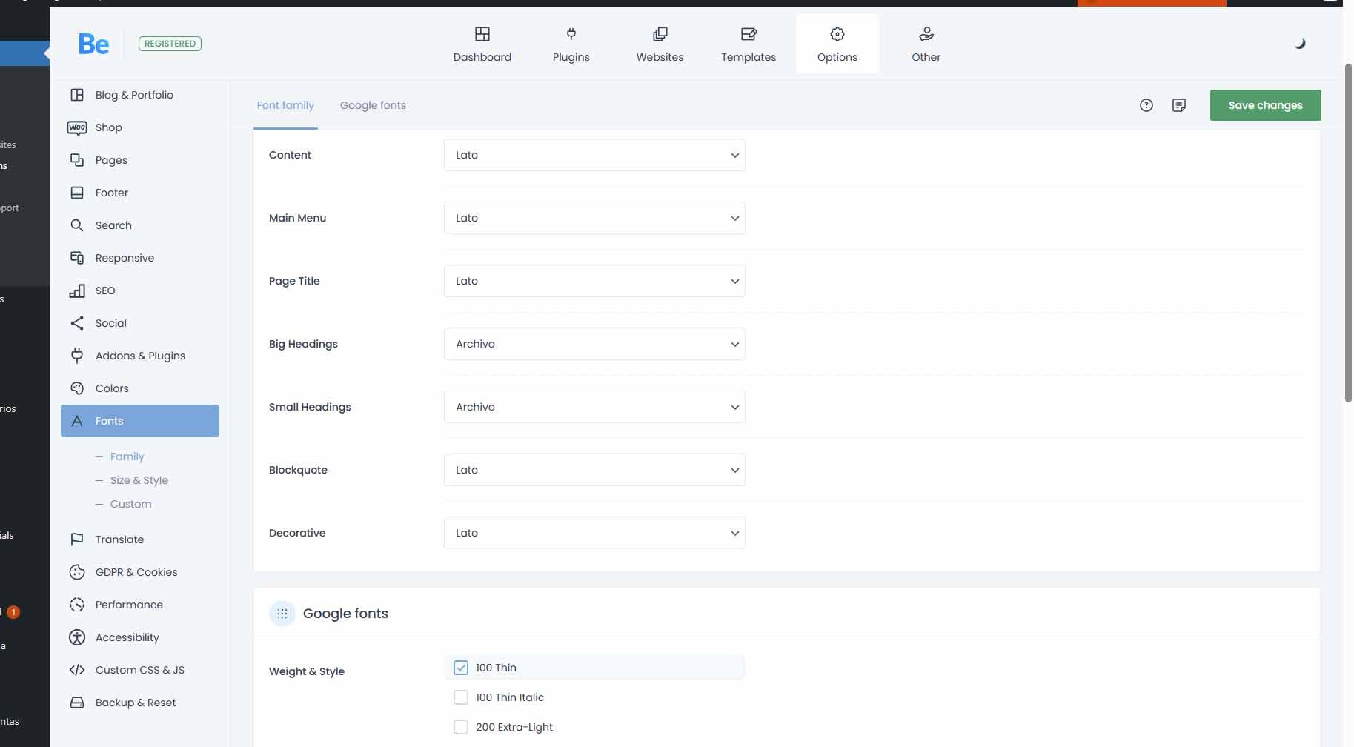Click the Colors palette sidebar icon
Viewport: 1354px width, 747px height.
[77, 388]
